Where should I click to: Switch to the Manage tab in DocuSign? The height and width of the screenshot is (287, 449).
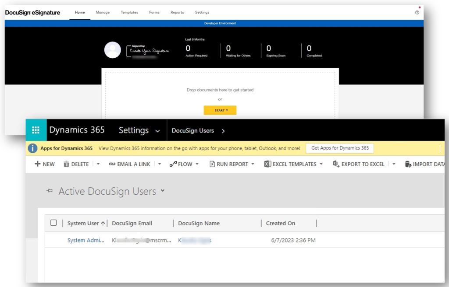point(103,12)
